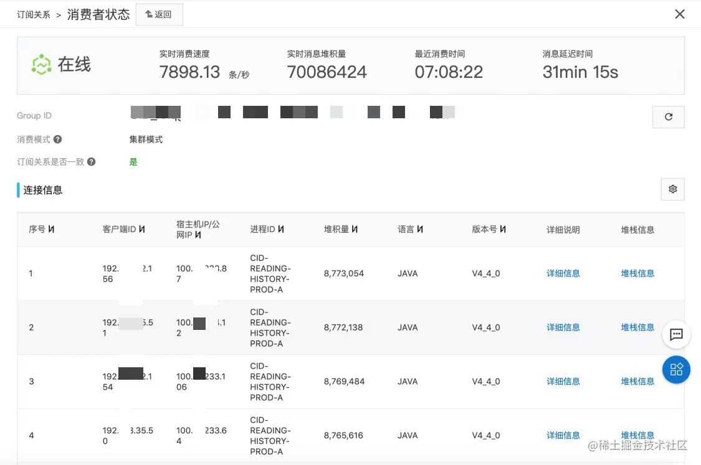
Task: Click the 集群模式 consumption mode value
Action: coord(146,139)
